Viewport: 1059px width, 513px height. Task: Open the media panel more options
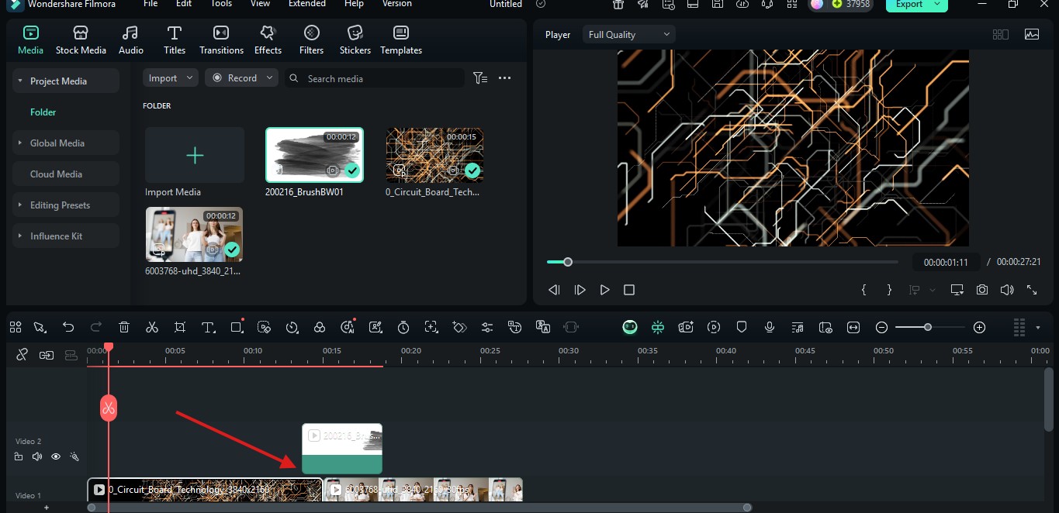point(505,78)
